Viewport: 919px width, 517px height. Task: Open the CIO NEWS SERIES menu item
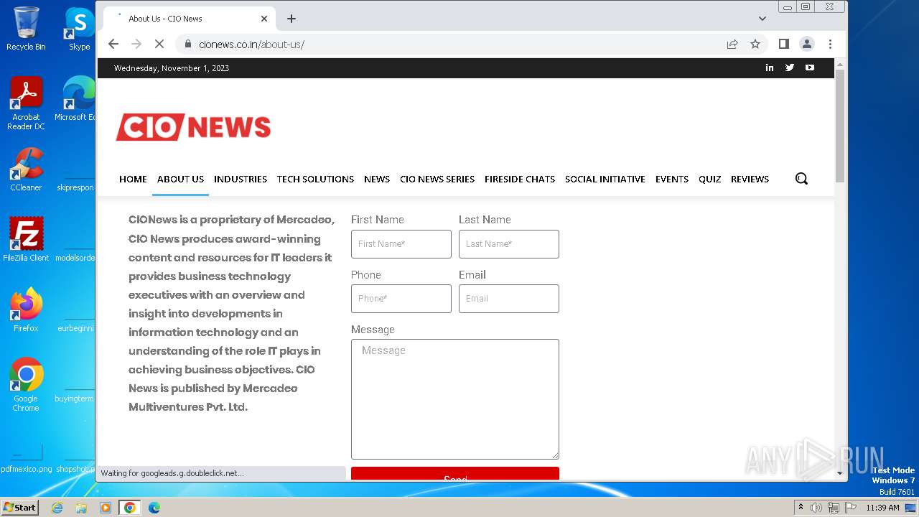(437, 179)
